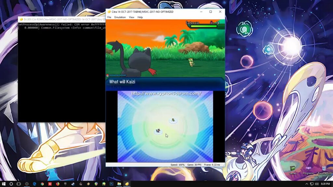Open the Emulation menu
Image resolution: width=333 pixels, height=187 pixels.
[x=120, y=17]
